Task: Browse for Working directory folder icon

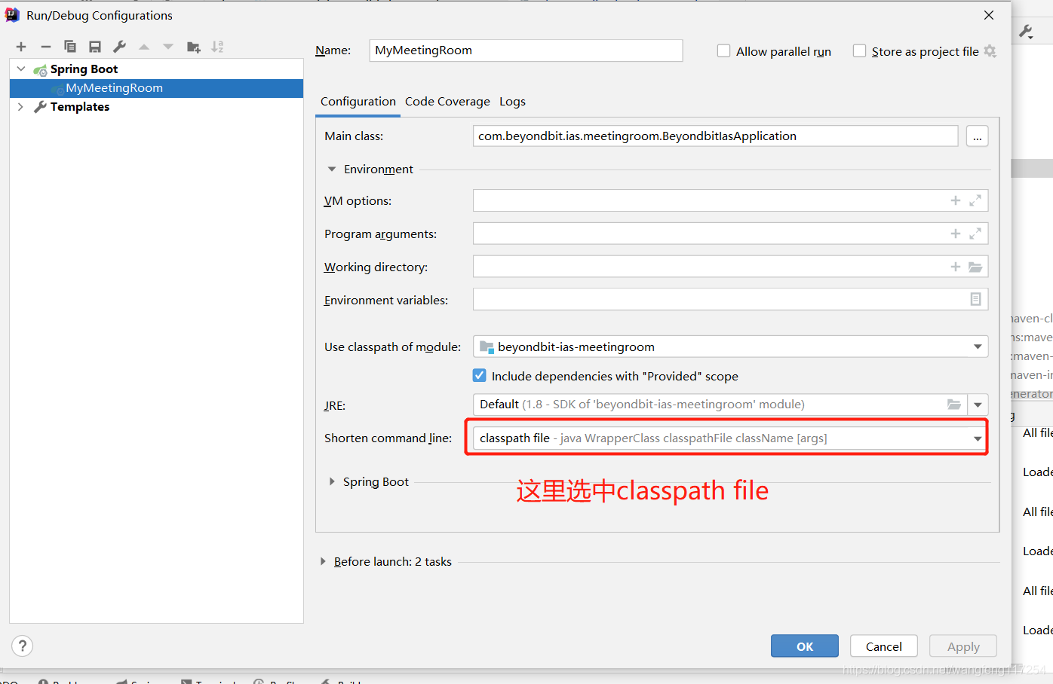Action: click(975, 267)
